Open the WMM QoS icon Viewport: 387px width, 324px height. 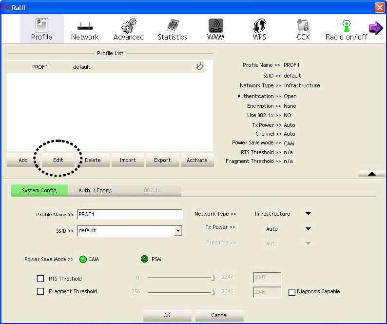[216, 25]
